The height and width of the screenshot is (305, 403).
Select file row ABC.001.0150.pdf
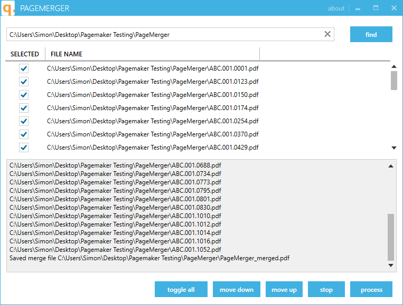(153, 95)
